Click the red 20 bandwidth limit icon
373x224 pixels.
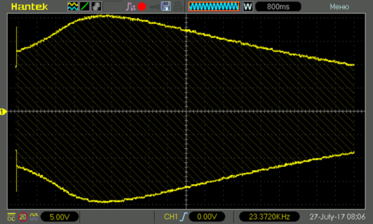23,217
